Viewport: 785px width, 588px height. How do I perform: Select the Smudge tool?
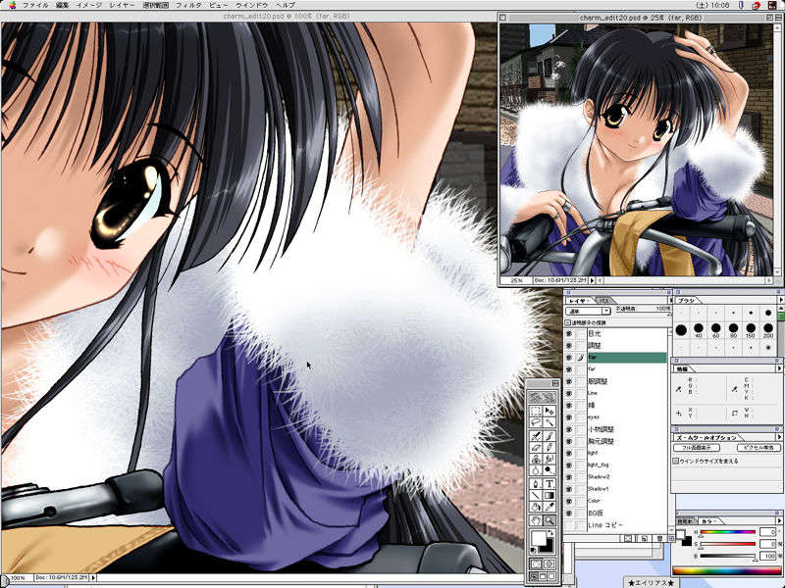[549, 459]
